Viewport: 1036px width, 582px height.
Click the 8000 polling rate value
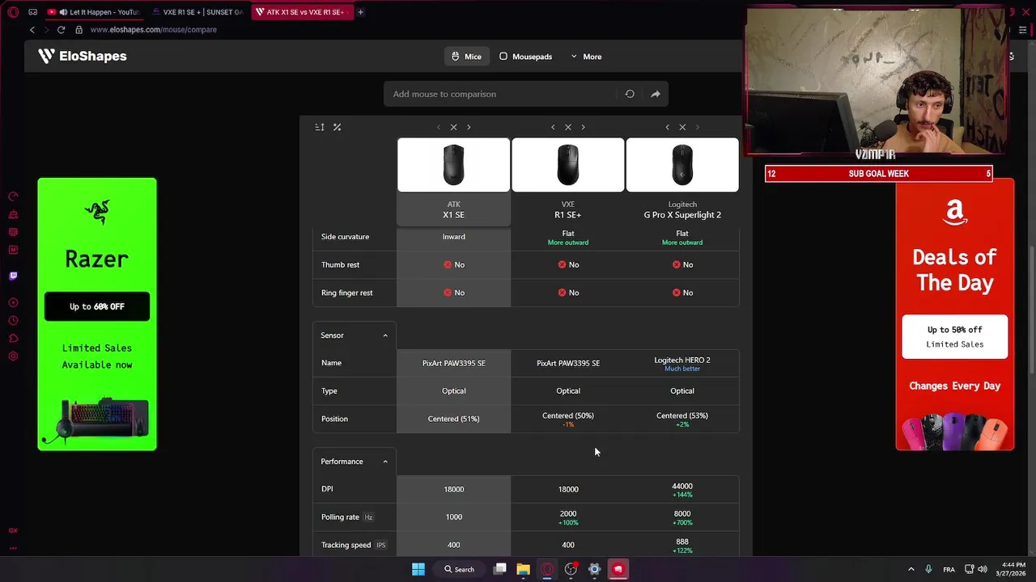[682, 513]
